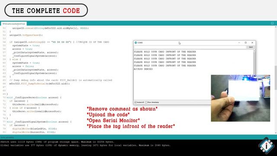Click access = false on line 61

23,66
